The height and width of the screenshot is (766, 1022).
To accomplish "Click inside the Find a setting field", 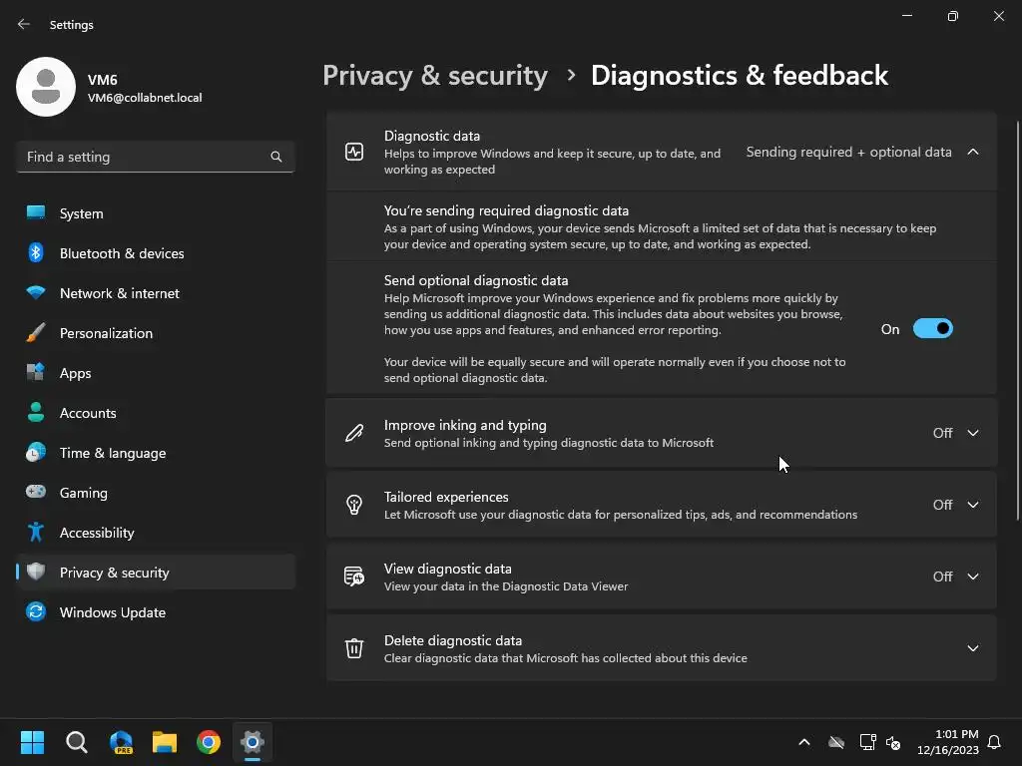I will [x=156, y=157].
